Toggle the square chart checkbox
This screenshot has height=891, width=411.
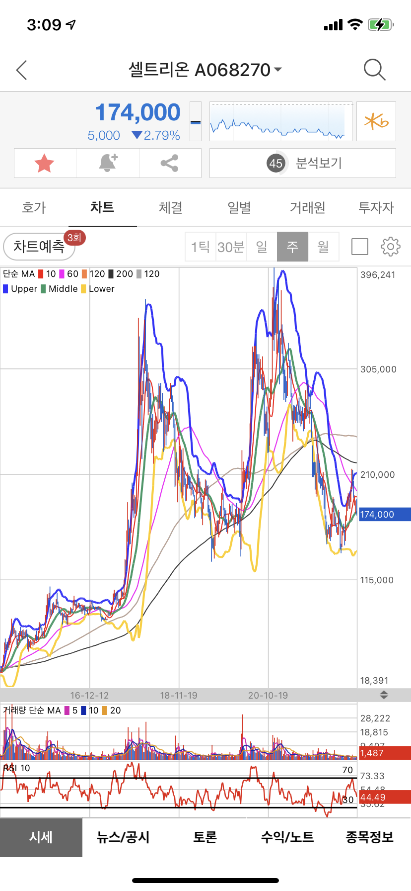pyautogui.click(x=359, y=246)
